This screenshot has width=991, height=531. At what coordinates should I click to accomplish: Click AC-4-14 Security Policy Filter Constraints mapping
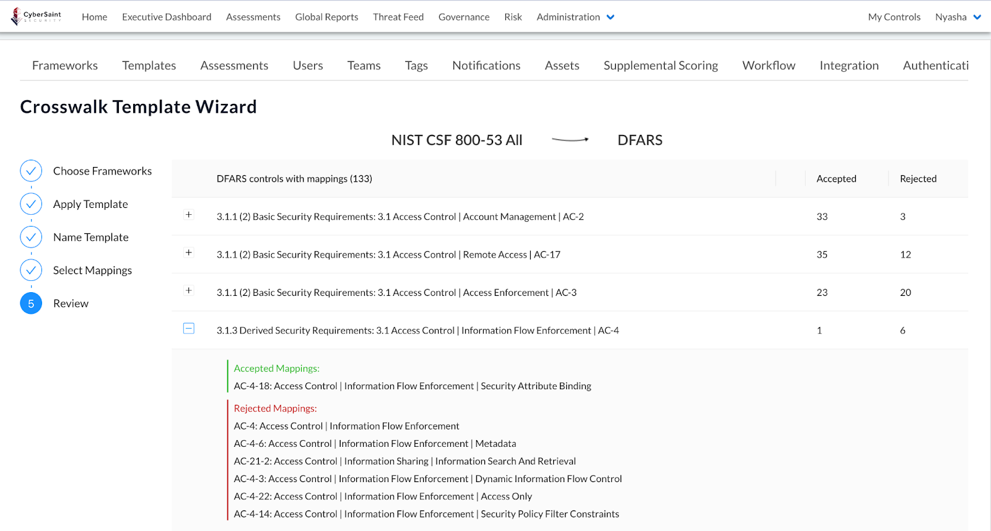click(x=426, y=514)
